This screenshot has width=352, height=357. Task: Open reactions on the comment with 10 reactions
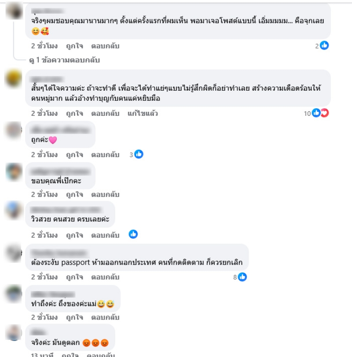(316, 113)
